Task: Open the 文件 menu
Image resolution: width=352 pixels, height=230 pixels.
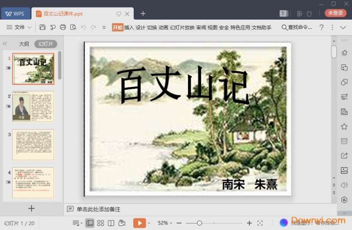Action: pyautogui.click(x=19, y=27)
